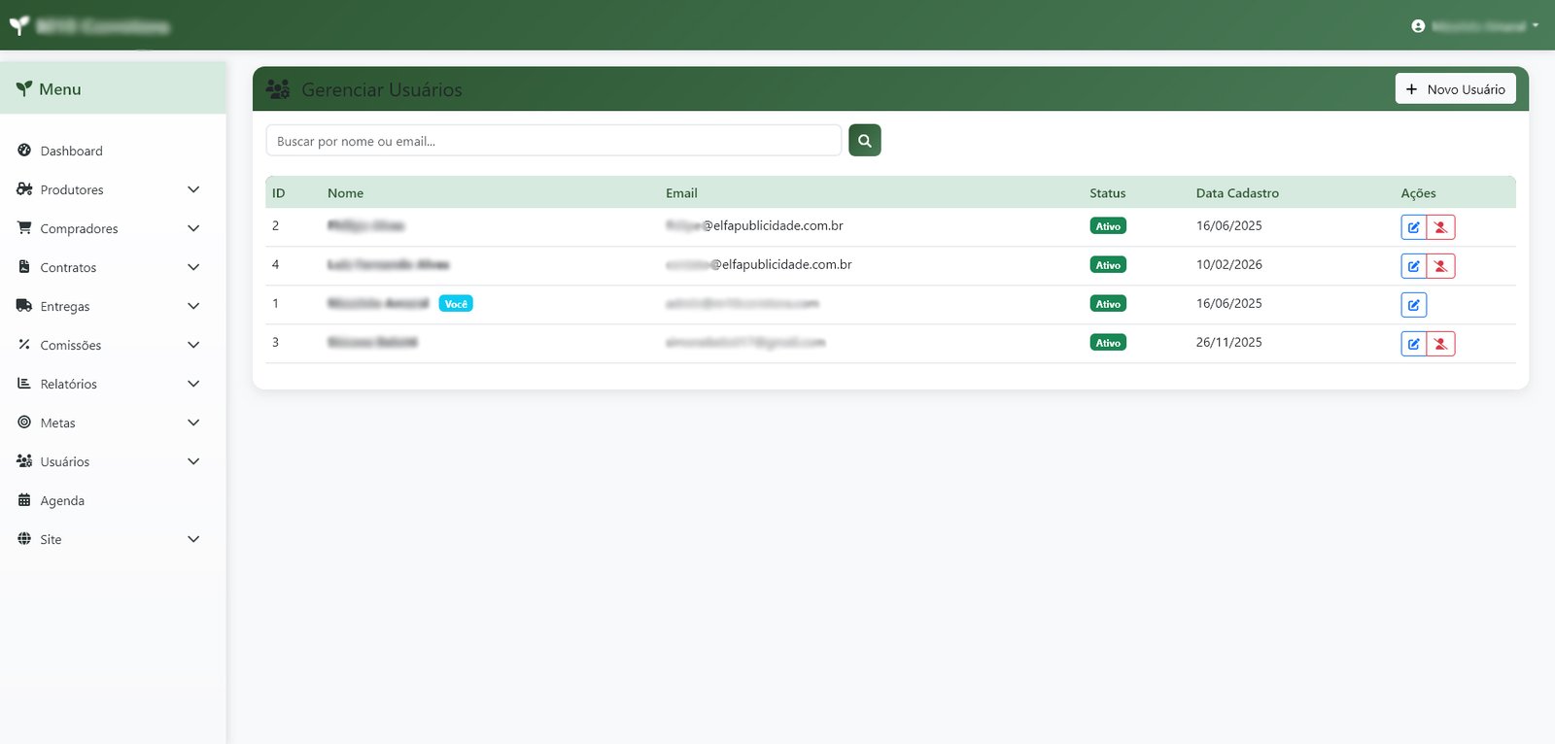Deactivate user with ID 2

[1440, 227]
